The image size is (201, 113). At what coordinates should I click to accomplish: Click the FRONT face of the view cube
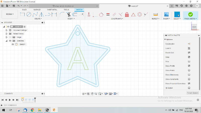click(x=194, y=27)
